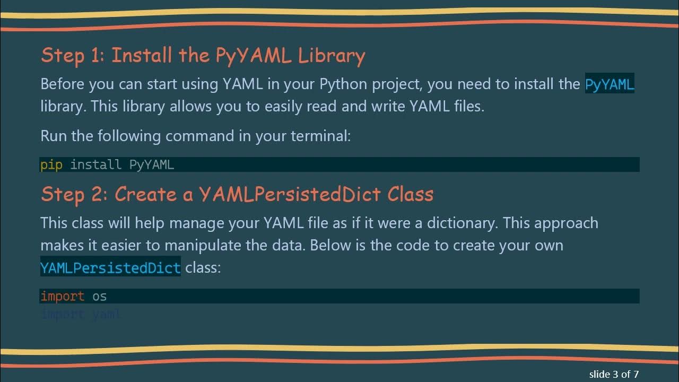Click the word "install" in the pip command
Screen dimensions: 679x382
[x=96, y=164]
